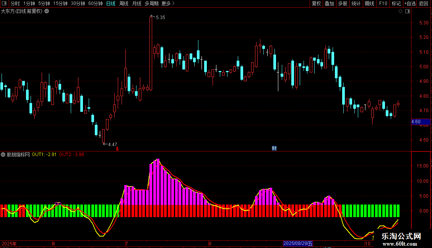This screenshot has height=248, width=432.
Task: Select the 5分钟 period tab
Action: (44, 3)
